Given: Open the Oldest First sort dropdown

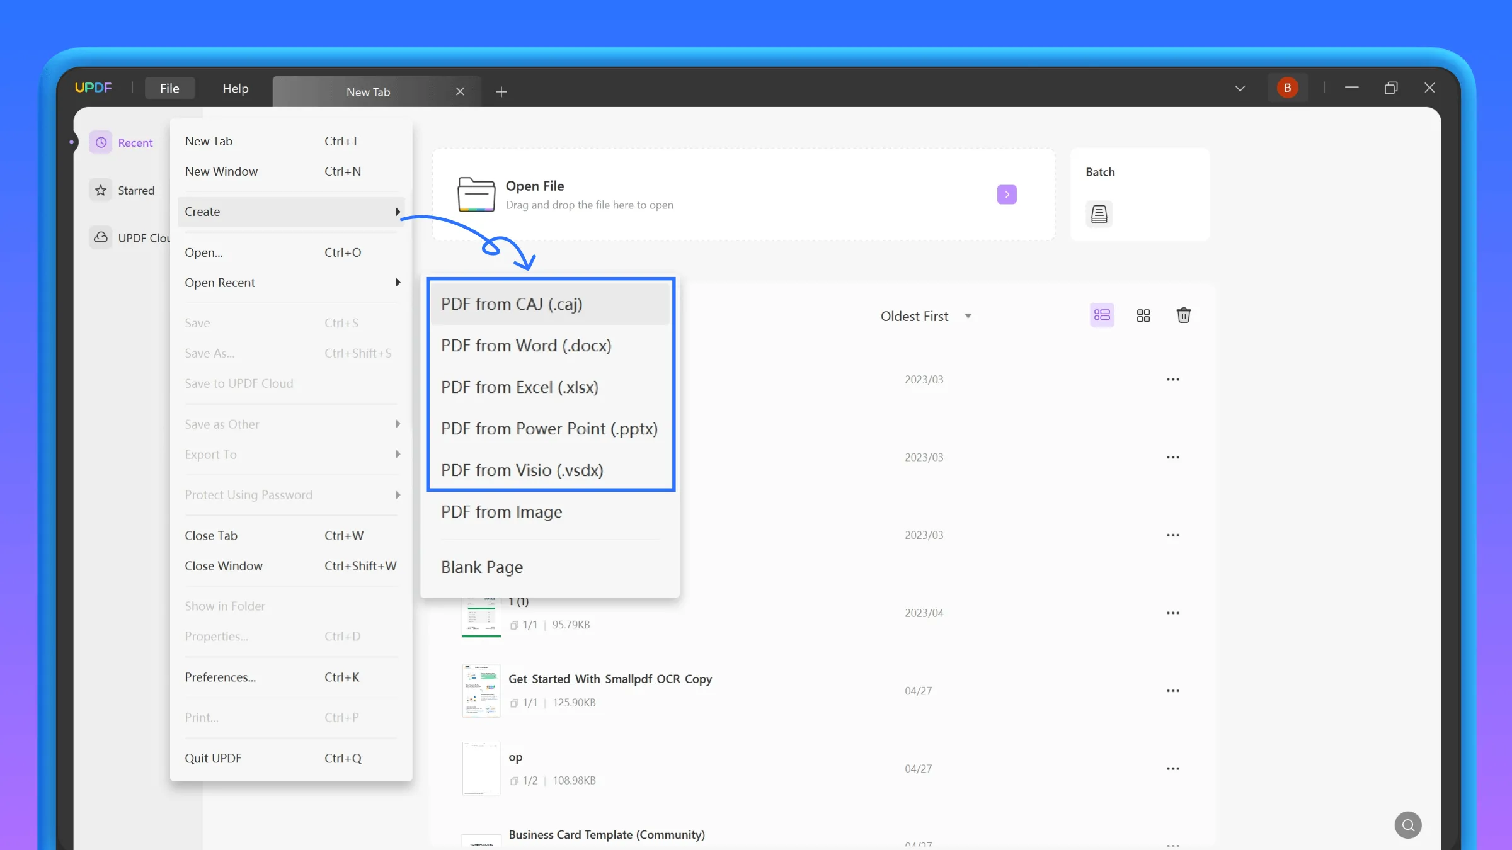Looking at the screenshot, I should (x=924, y=315).
